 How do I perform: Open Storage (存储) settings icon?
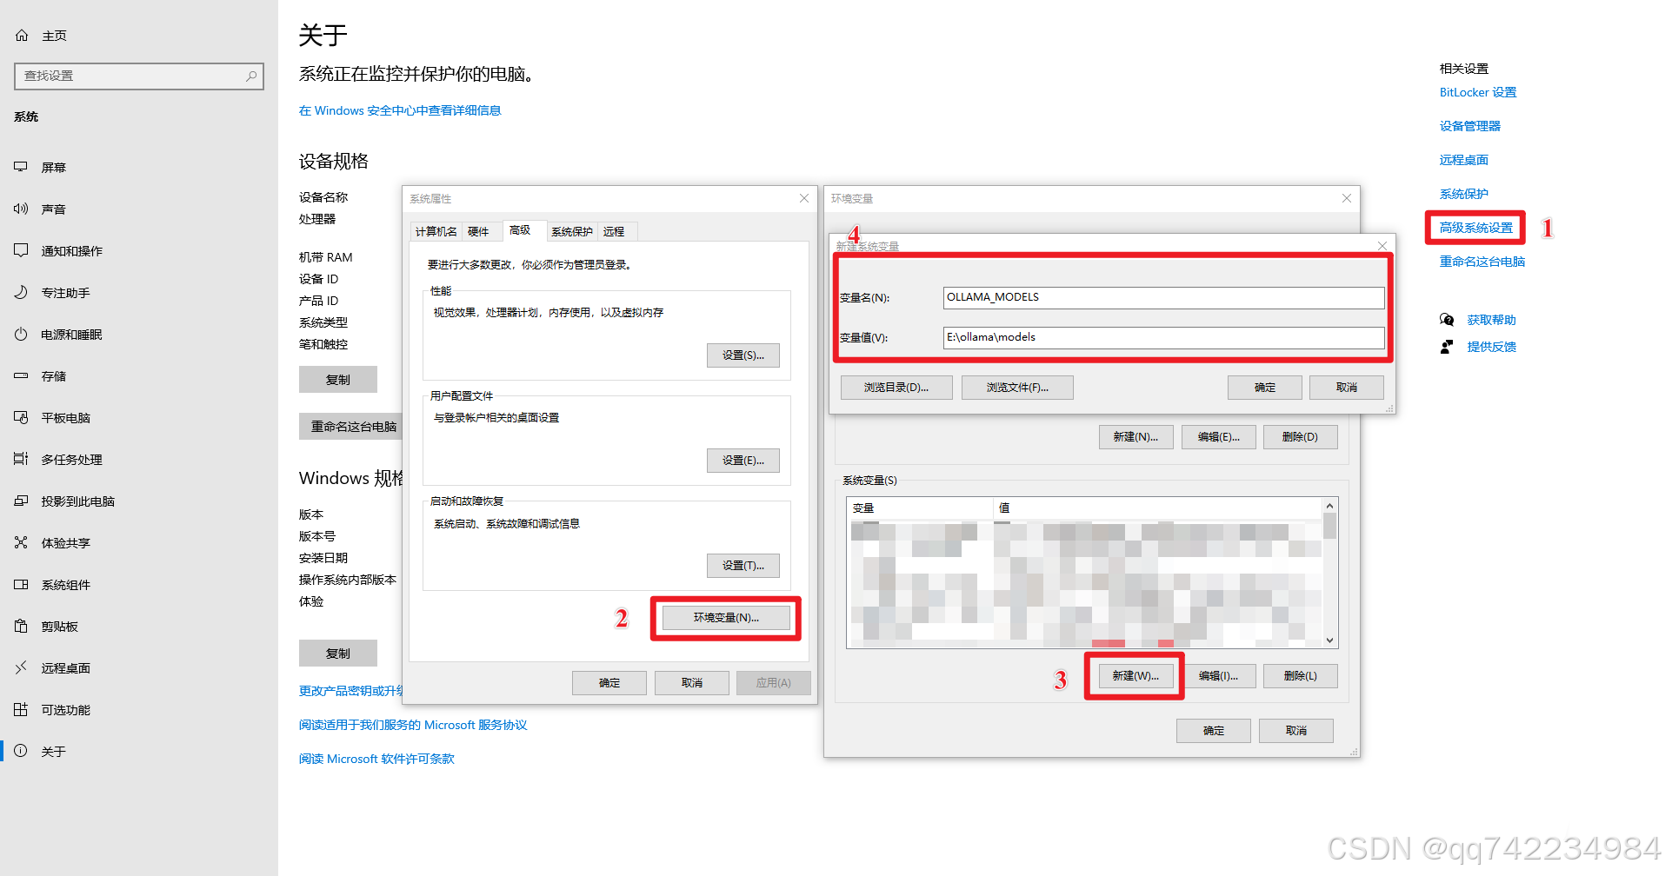[x=21, y=376]
